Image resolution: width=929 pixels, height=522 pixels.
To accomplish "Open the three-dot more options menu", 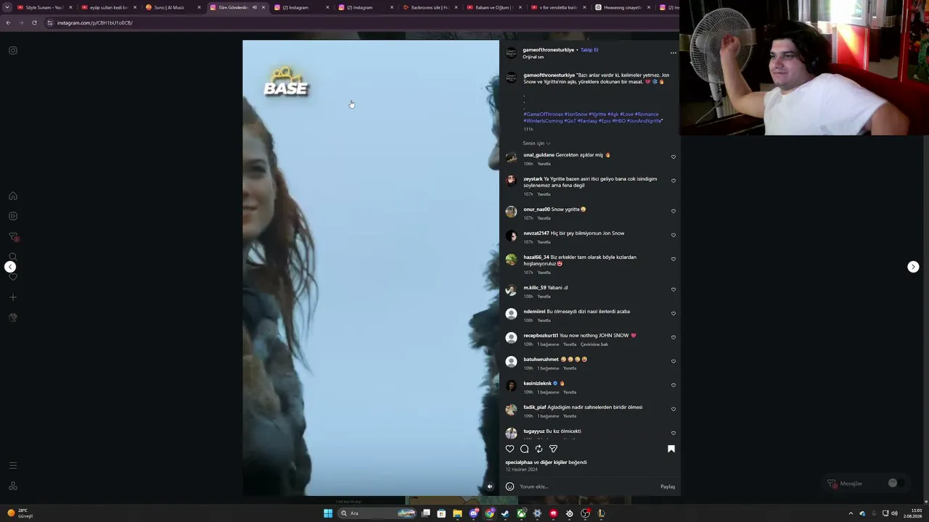I will pos(673,53).
